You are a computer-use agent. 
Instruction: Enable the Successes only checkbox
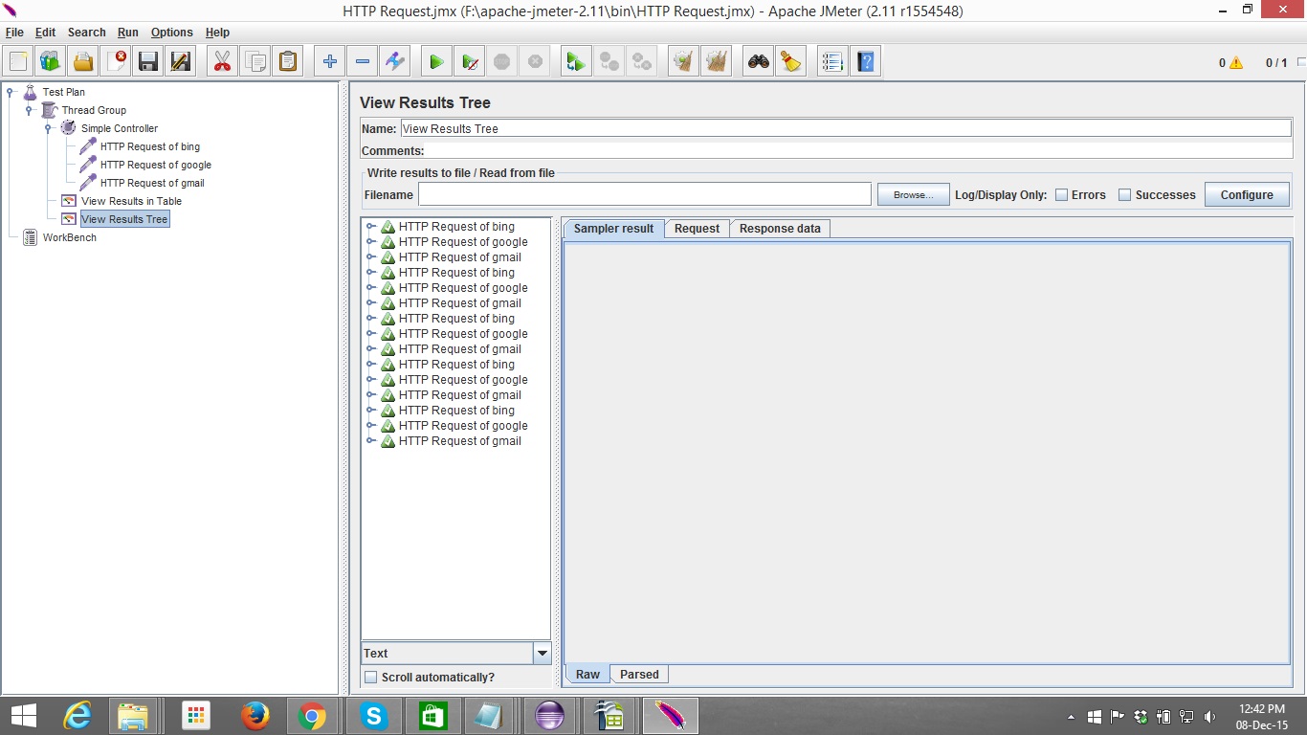tap(1125, 195)
